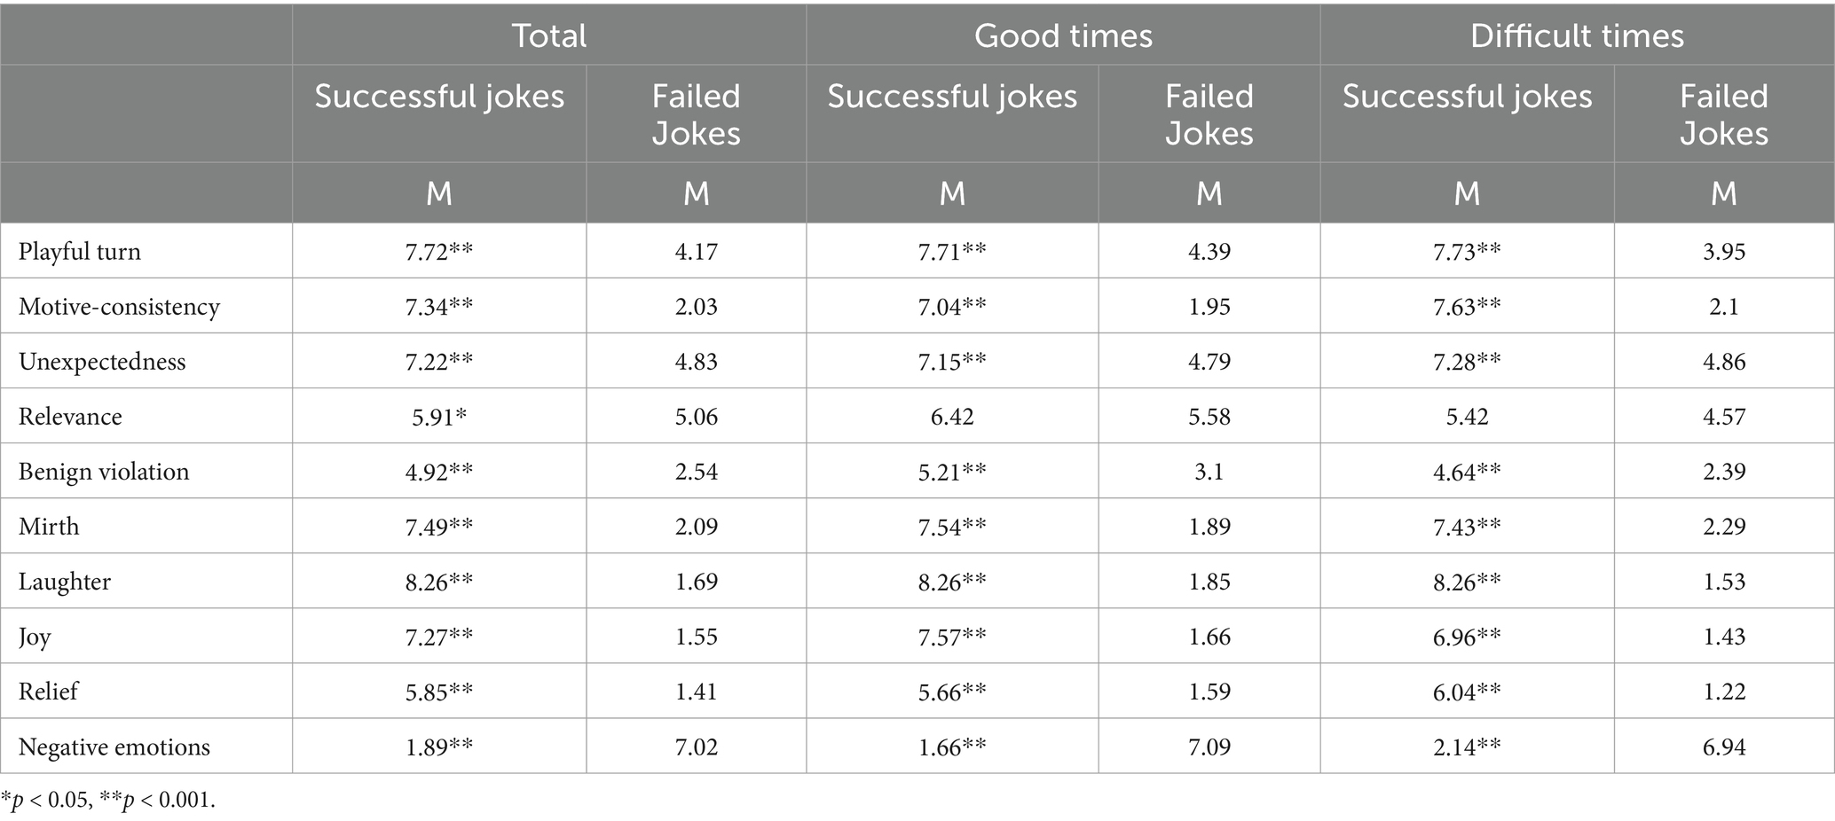The width and height of the screenshot is (1835, 821).
Task: Click the Negative emotions row label
Action: pos(114,747)
